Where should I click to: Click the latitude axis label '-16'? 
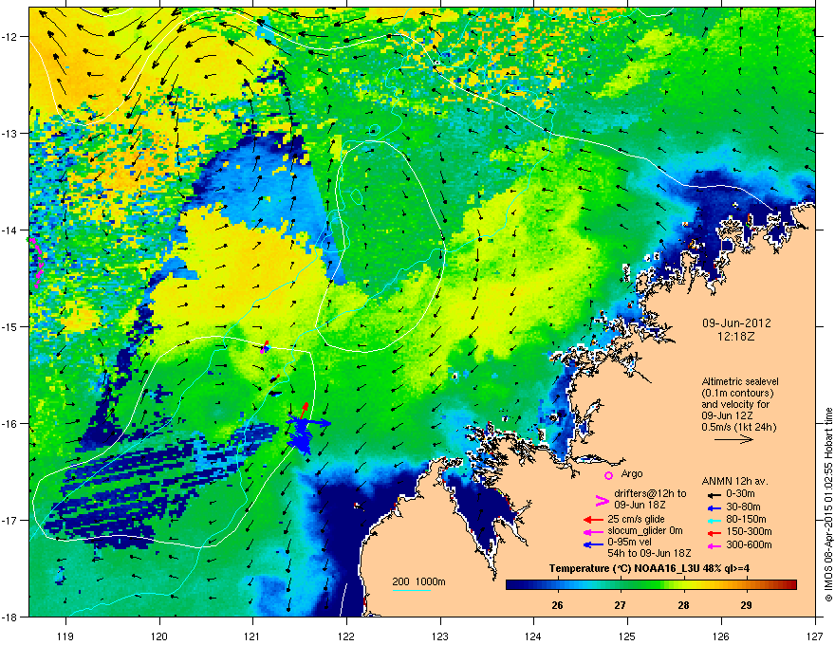click(10, 424)
